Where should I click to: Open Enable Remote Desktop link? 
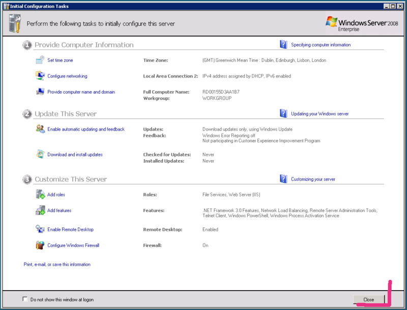tap(70, 229)
